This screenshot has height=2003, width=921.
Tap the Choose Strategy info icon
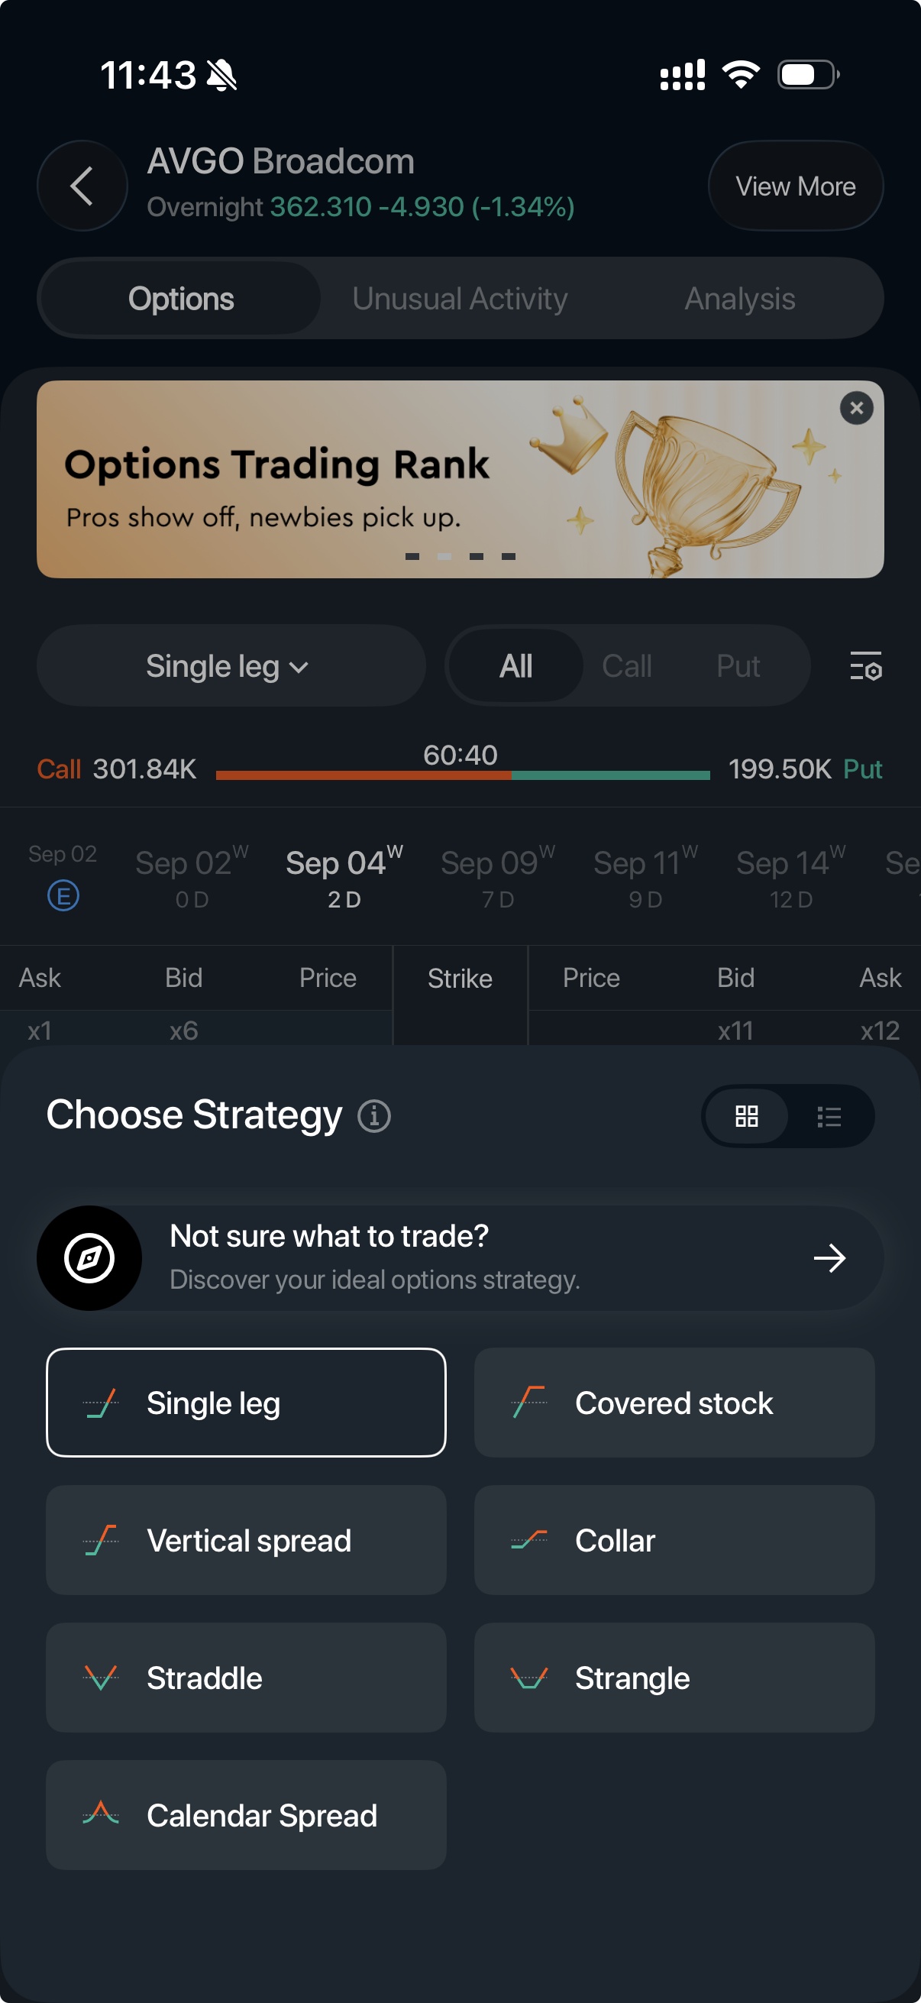point(374,1116)
